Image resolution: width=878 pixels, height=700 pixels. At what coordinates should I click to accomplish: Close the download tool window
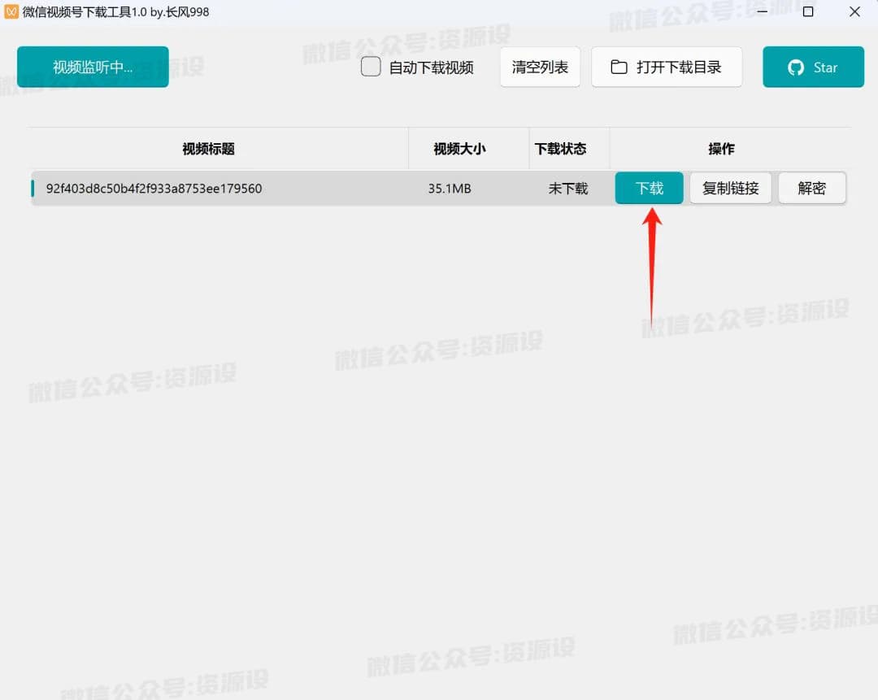point(854,11)
